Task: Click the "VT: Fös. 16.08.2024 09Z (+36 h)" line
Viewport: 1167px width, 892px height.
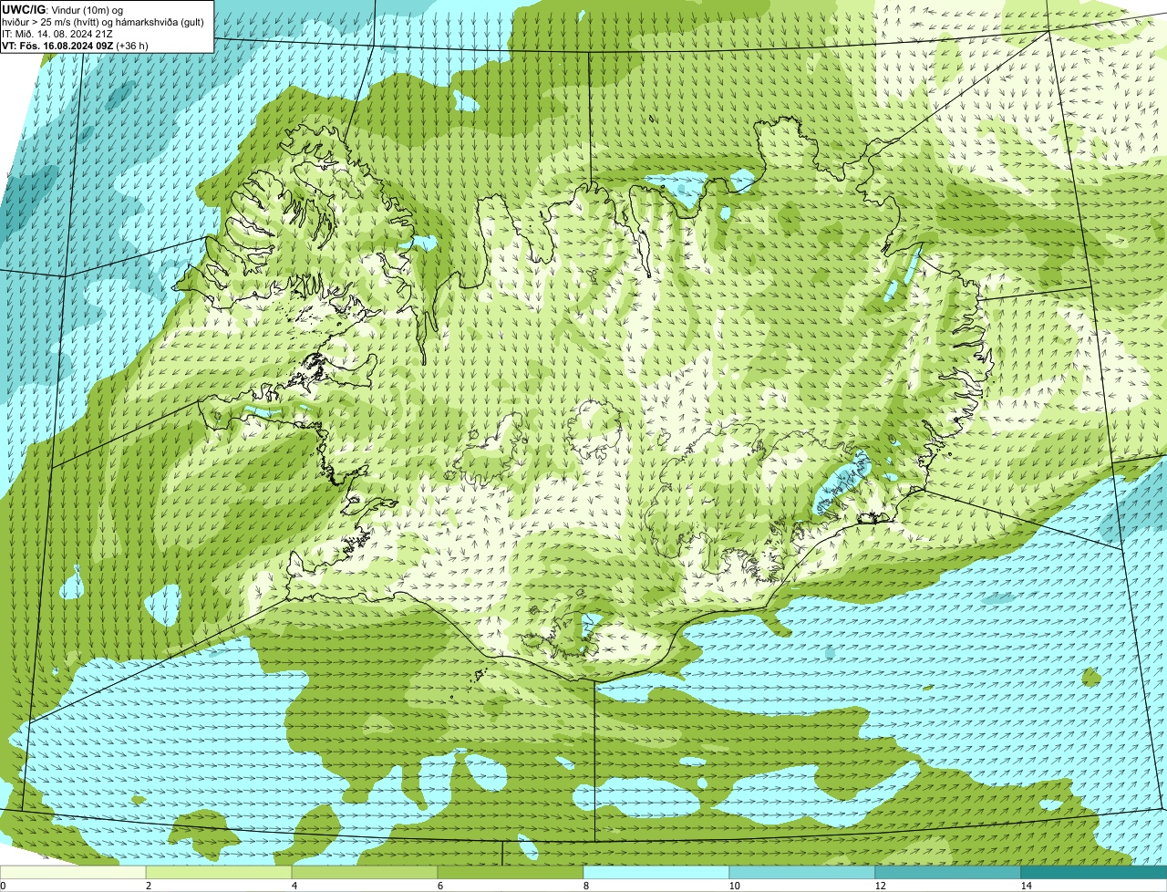Action: (75, 46)
